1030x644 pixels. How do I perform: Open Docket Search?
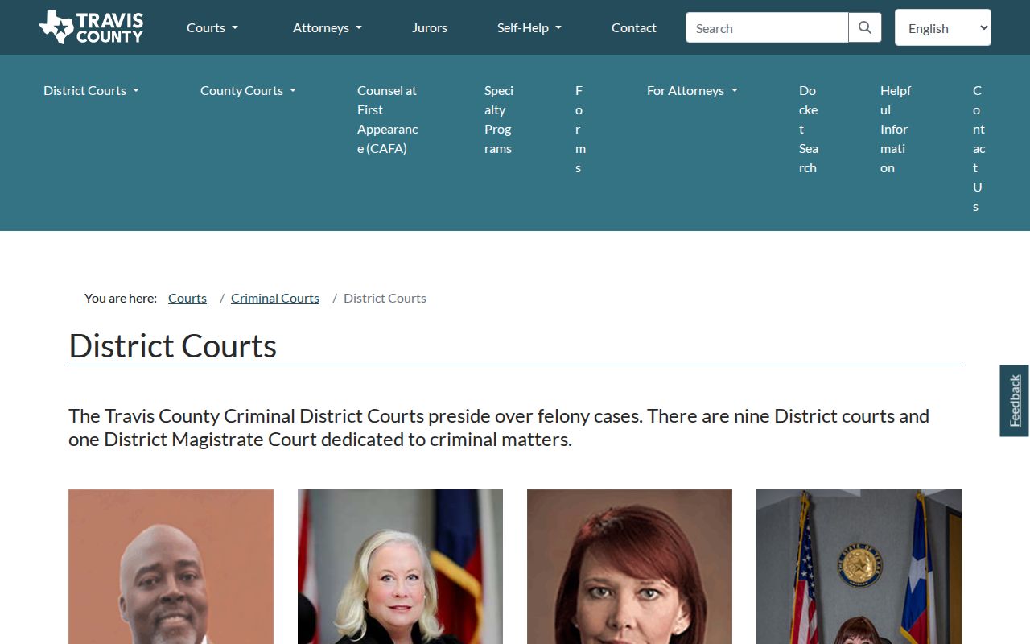(x=809, y=129)
